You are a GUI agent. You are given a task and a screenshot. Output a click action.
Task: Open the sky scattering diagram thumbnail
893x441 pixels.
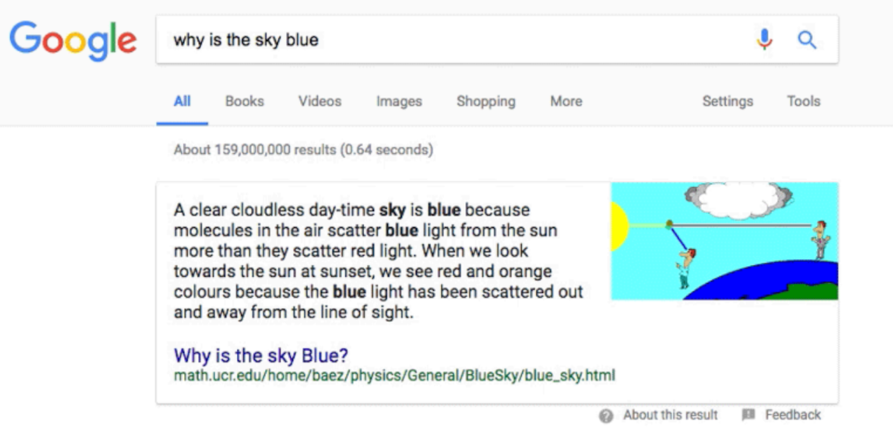tap(724, 241)
